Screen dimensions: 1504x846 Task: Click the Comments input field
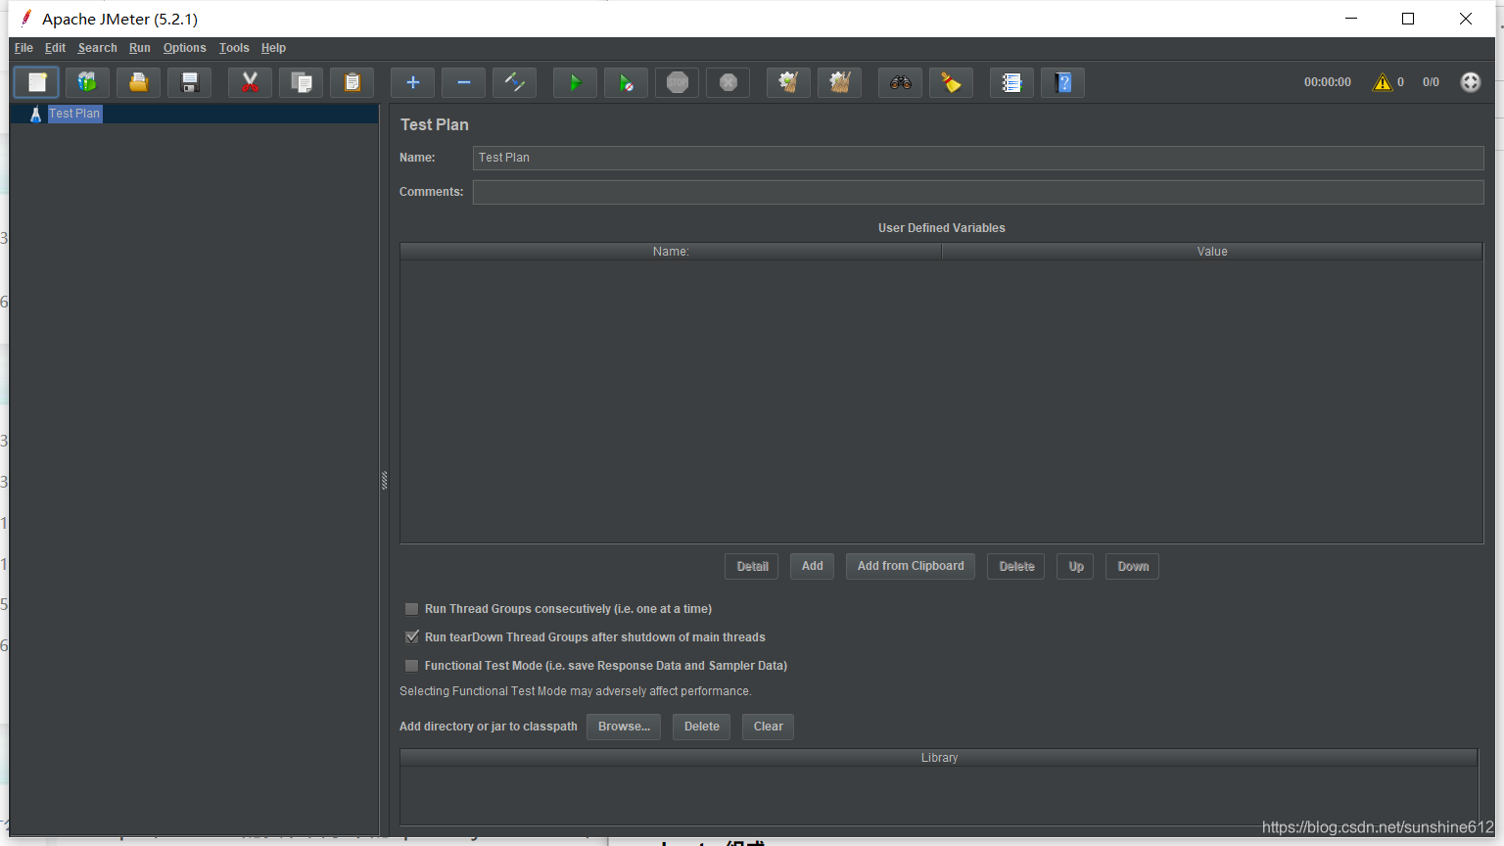tap(978, 192)
